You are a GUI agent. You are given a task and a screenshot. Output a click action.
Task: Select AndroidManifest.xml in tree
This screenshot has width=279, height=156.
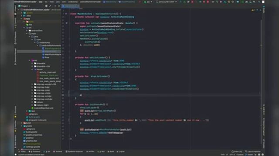42,108
